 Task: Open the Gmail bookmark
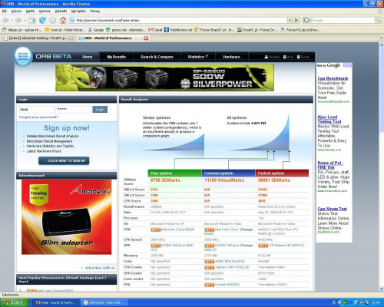155,30
